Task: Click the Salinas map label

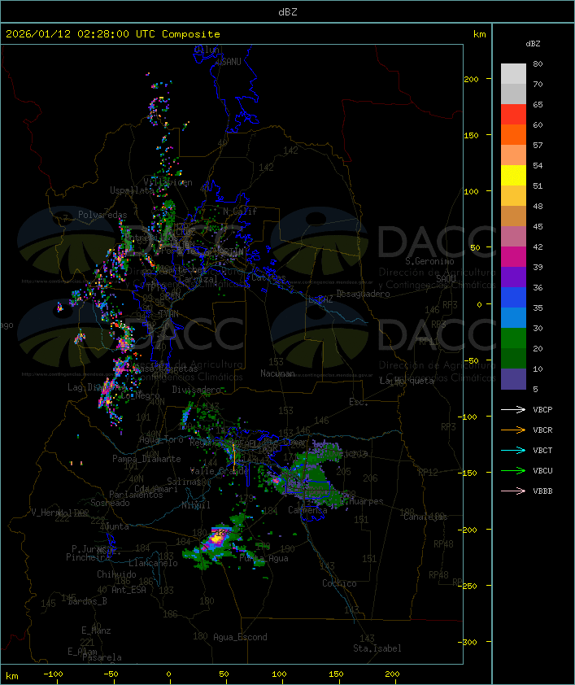Action: [184, 481]
